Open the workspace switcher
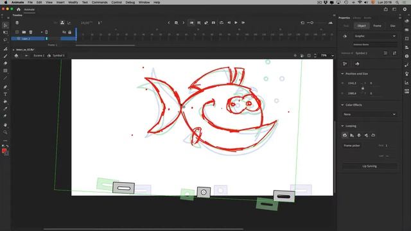The width and height of the screenshot is (411, 231). coord(394,10)
